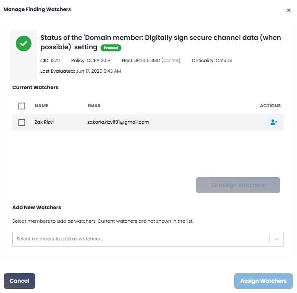Click the ACTIONS column header

(270, 106)
